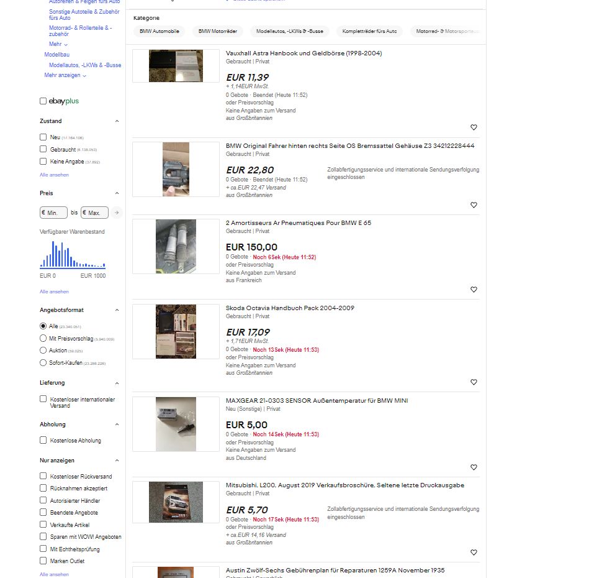Collapse the Angebotsformat section chevron
This screenshot has height=578, width=589.
(117, 310)
